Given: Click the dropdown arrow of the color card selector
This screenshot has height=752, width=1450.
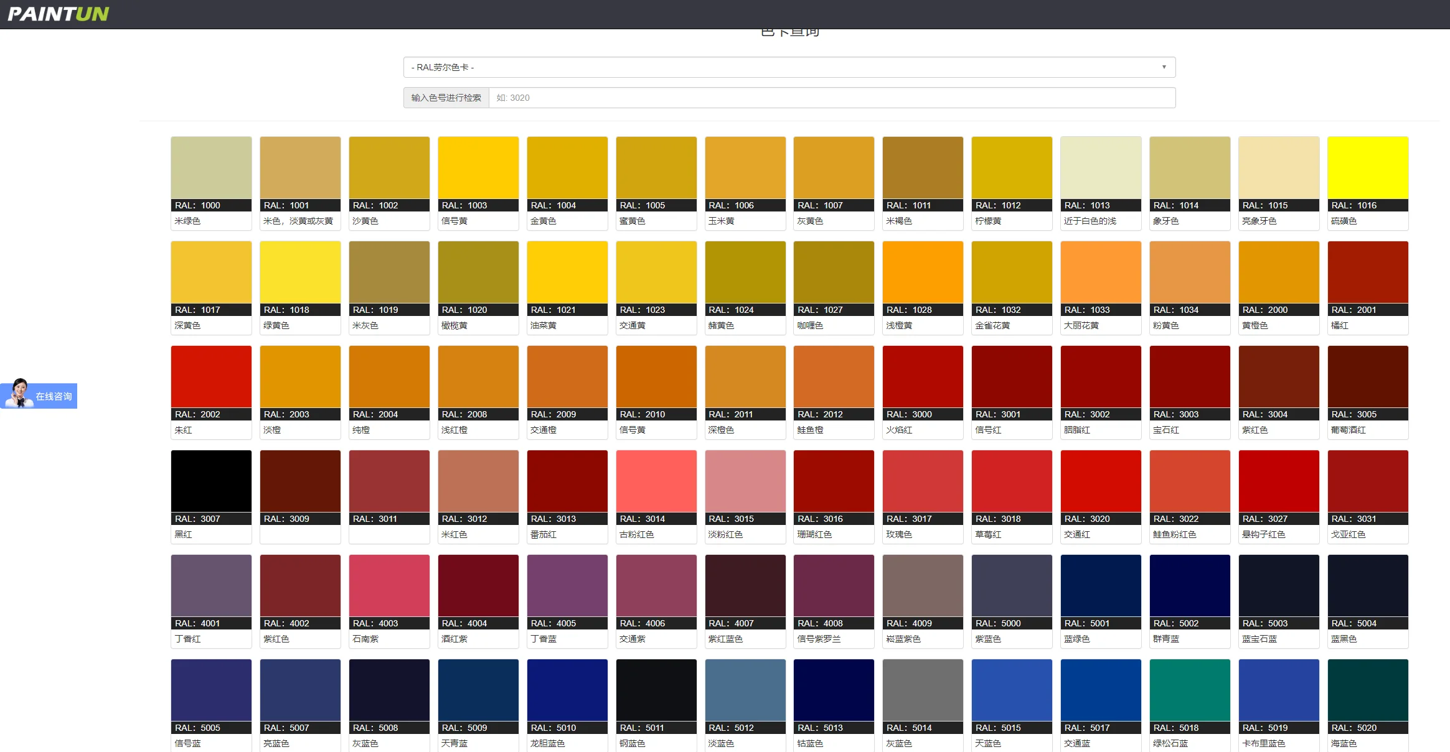Looking at the screenshot, I should click(1164, 67).
